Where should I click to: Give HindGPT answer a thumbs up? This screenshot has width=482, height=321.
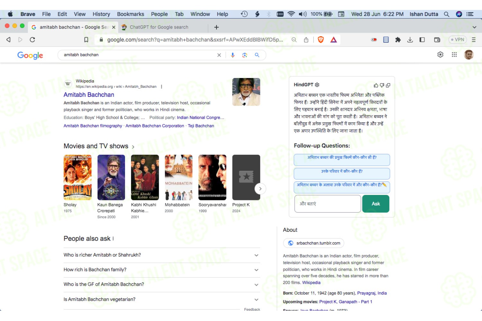point(376,85)
